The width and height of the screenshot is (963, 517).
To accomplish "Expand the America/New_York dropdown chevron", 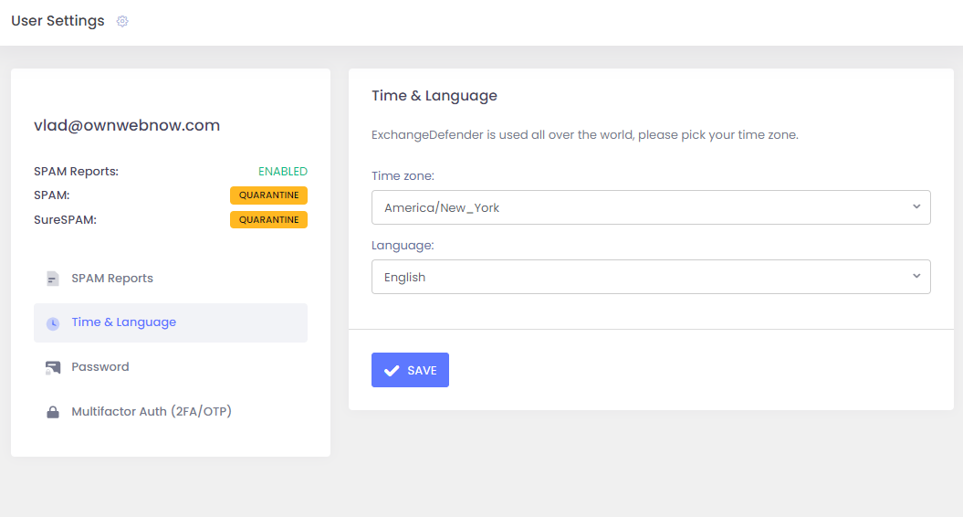I will click(916, 207).
